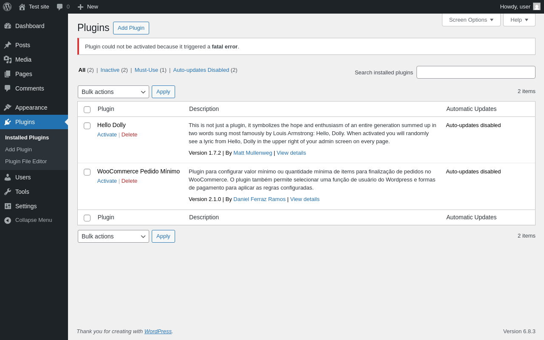Toggle select-all checkbox in table header
Viewport: 544px width, 340px height.
point(87,110)
